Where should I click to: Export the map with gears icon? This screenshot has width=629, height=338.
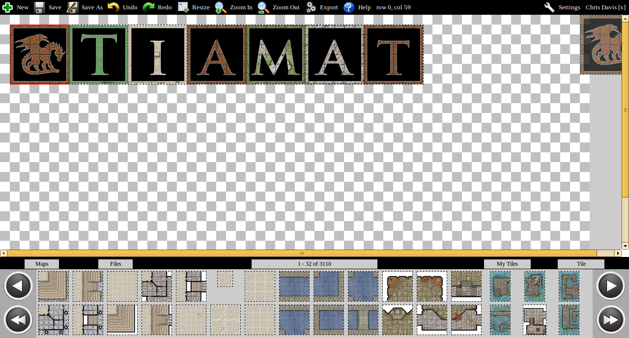[322, 7]
